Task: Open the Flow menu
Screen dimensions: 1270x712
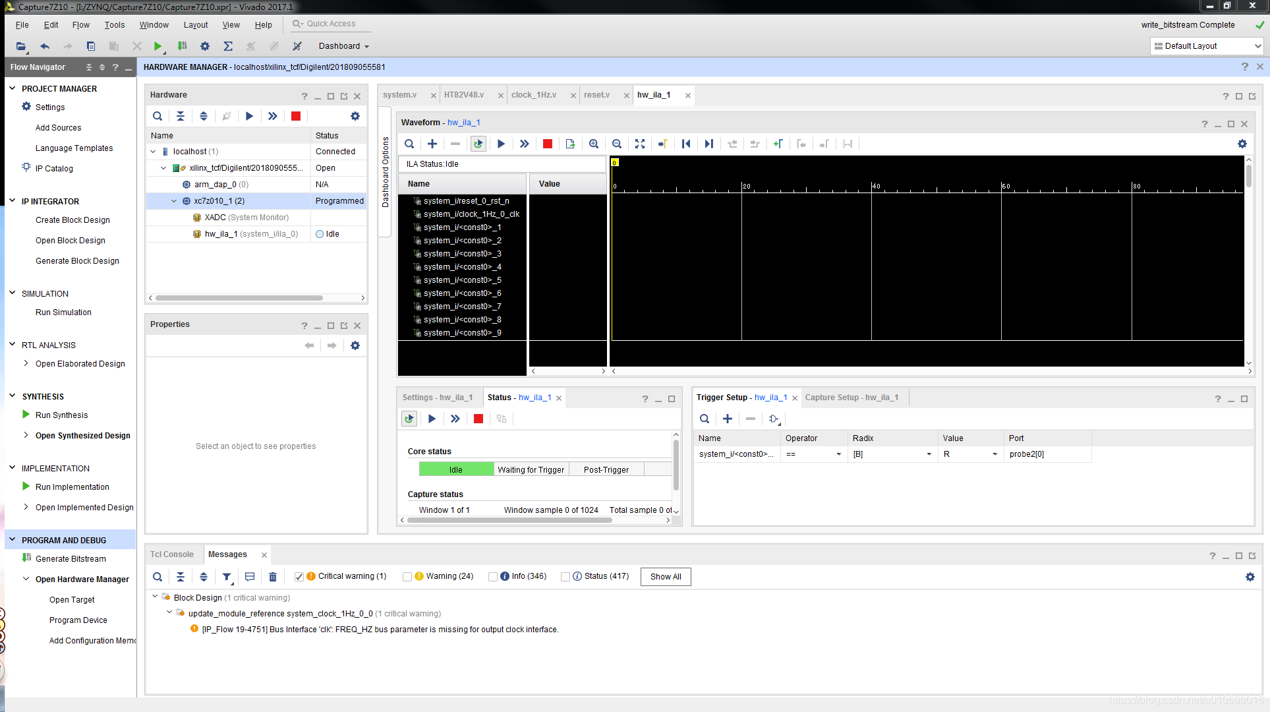Action: coord(80,25)
